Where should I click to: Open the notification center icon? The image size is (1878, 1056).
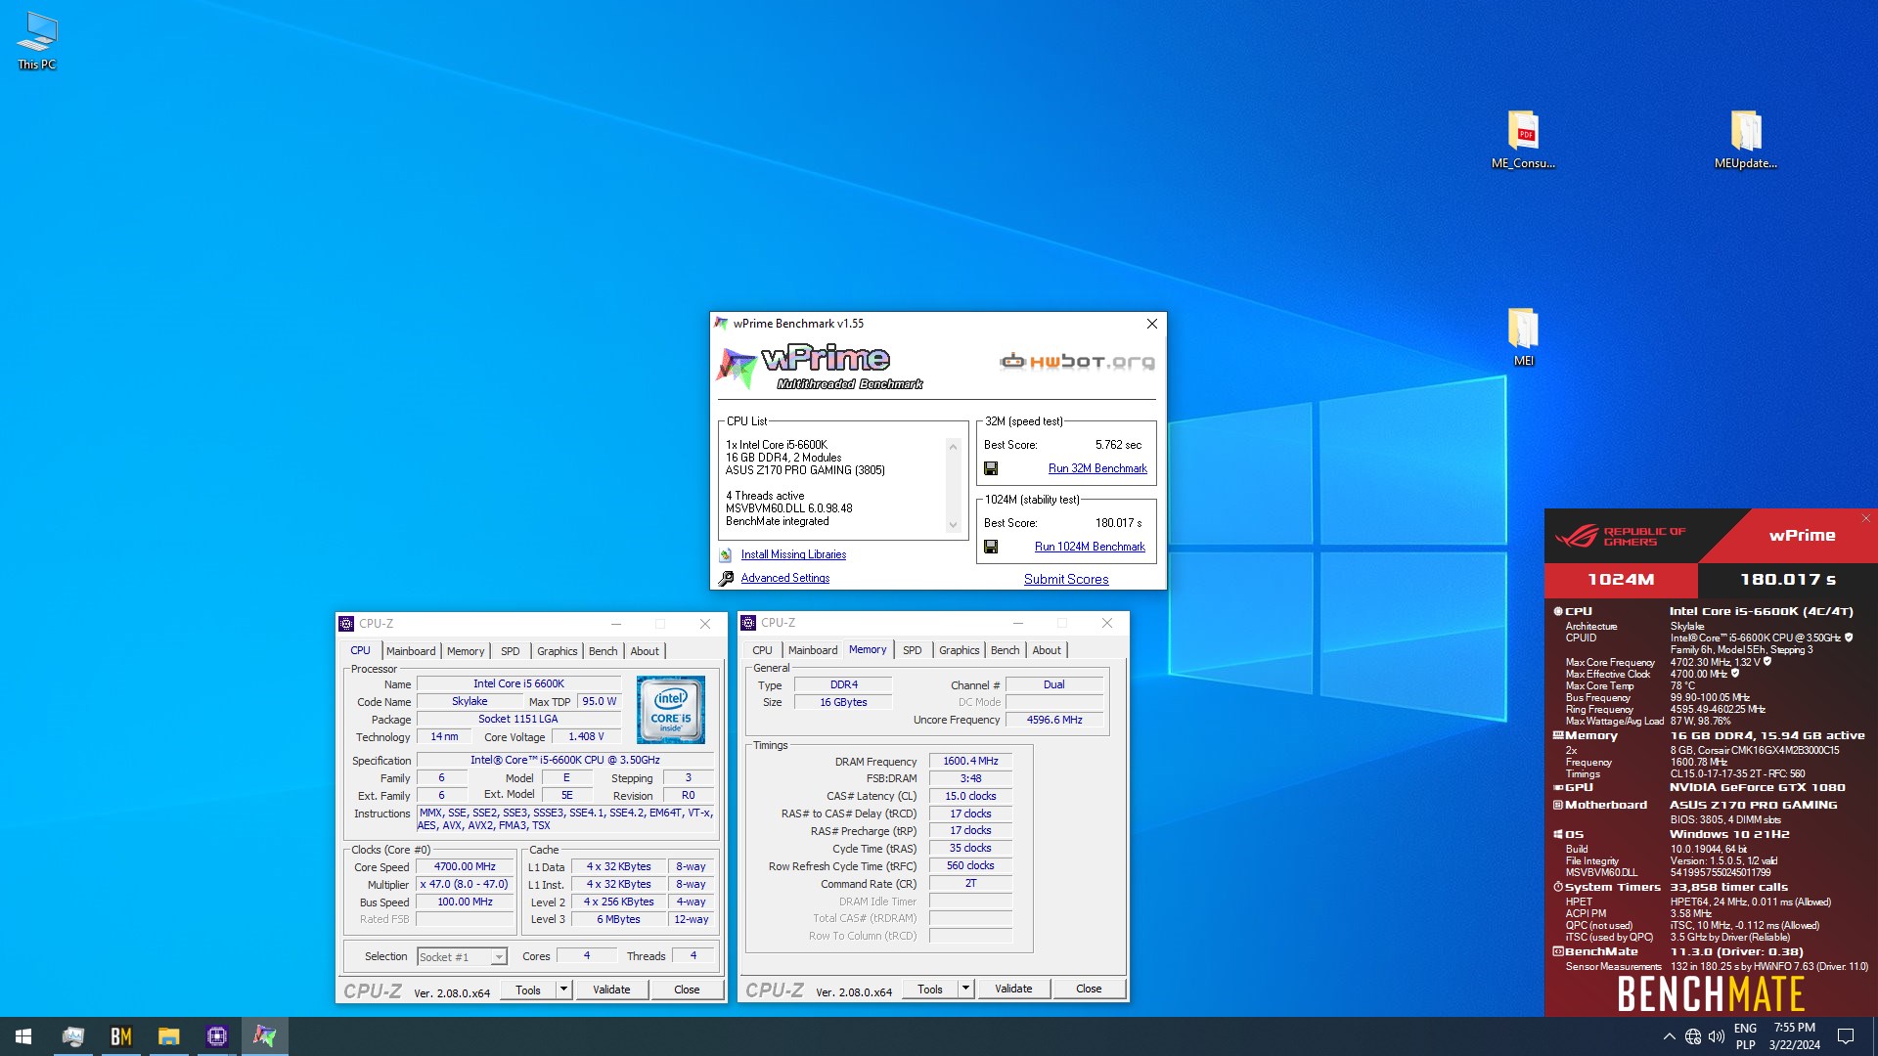pos(1846,1036)
